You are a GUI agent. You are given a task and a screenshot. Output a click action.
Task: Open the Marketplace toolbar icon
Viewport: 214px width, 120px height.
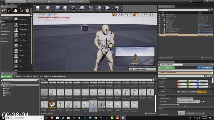coord(65,9)
